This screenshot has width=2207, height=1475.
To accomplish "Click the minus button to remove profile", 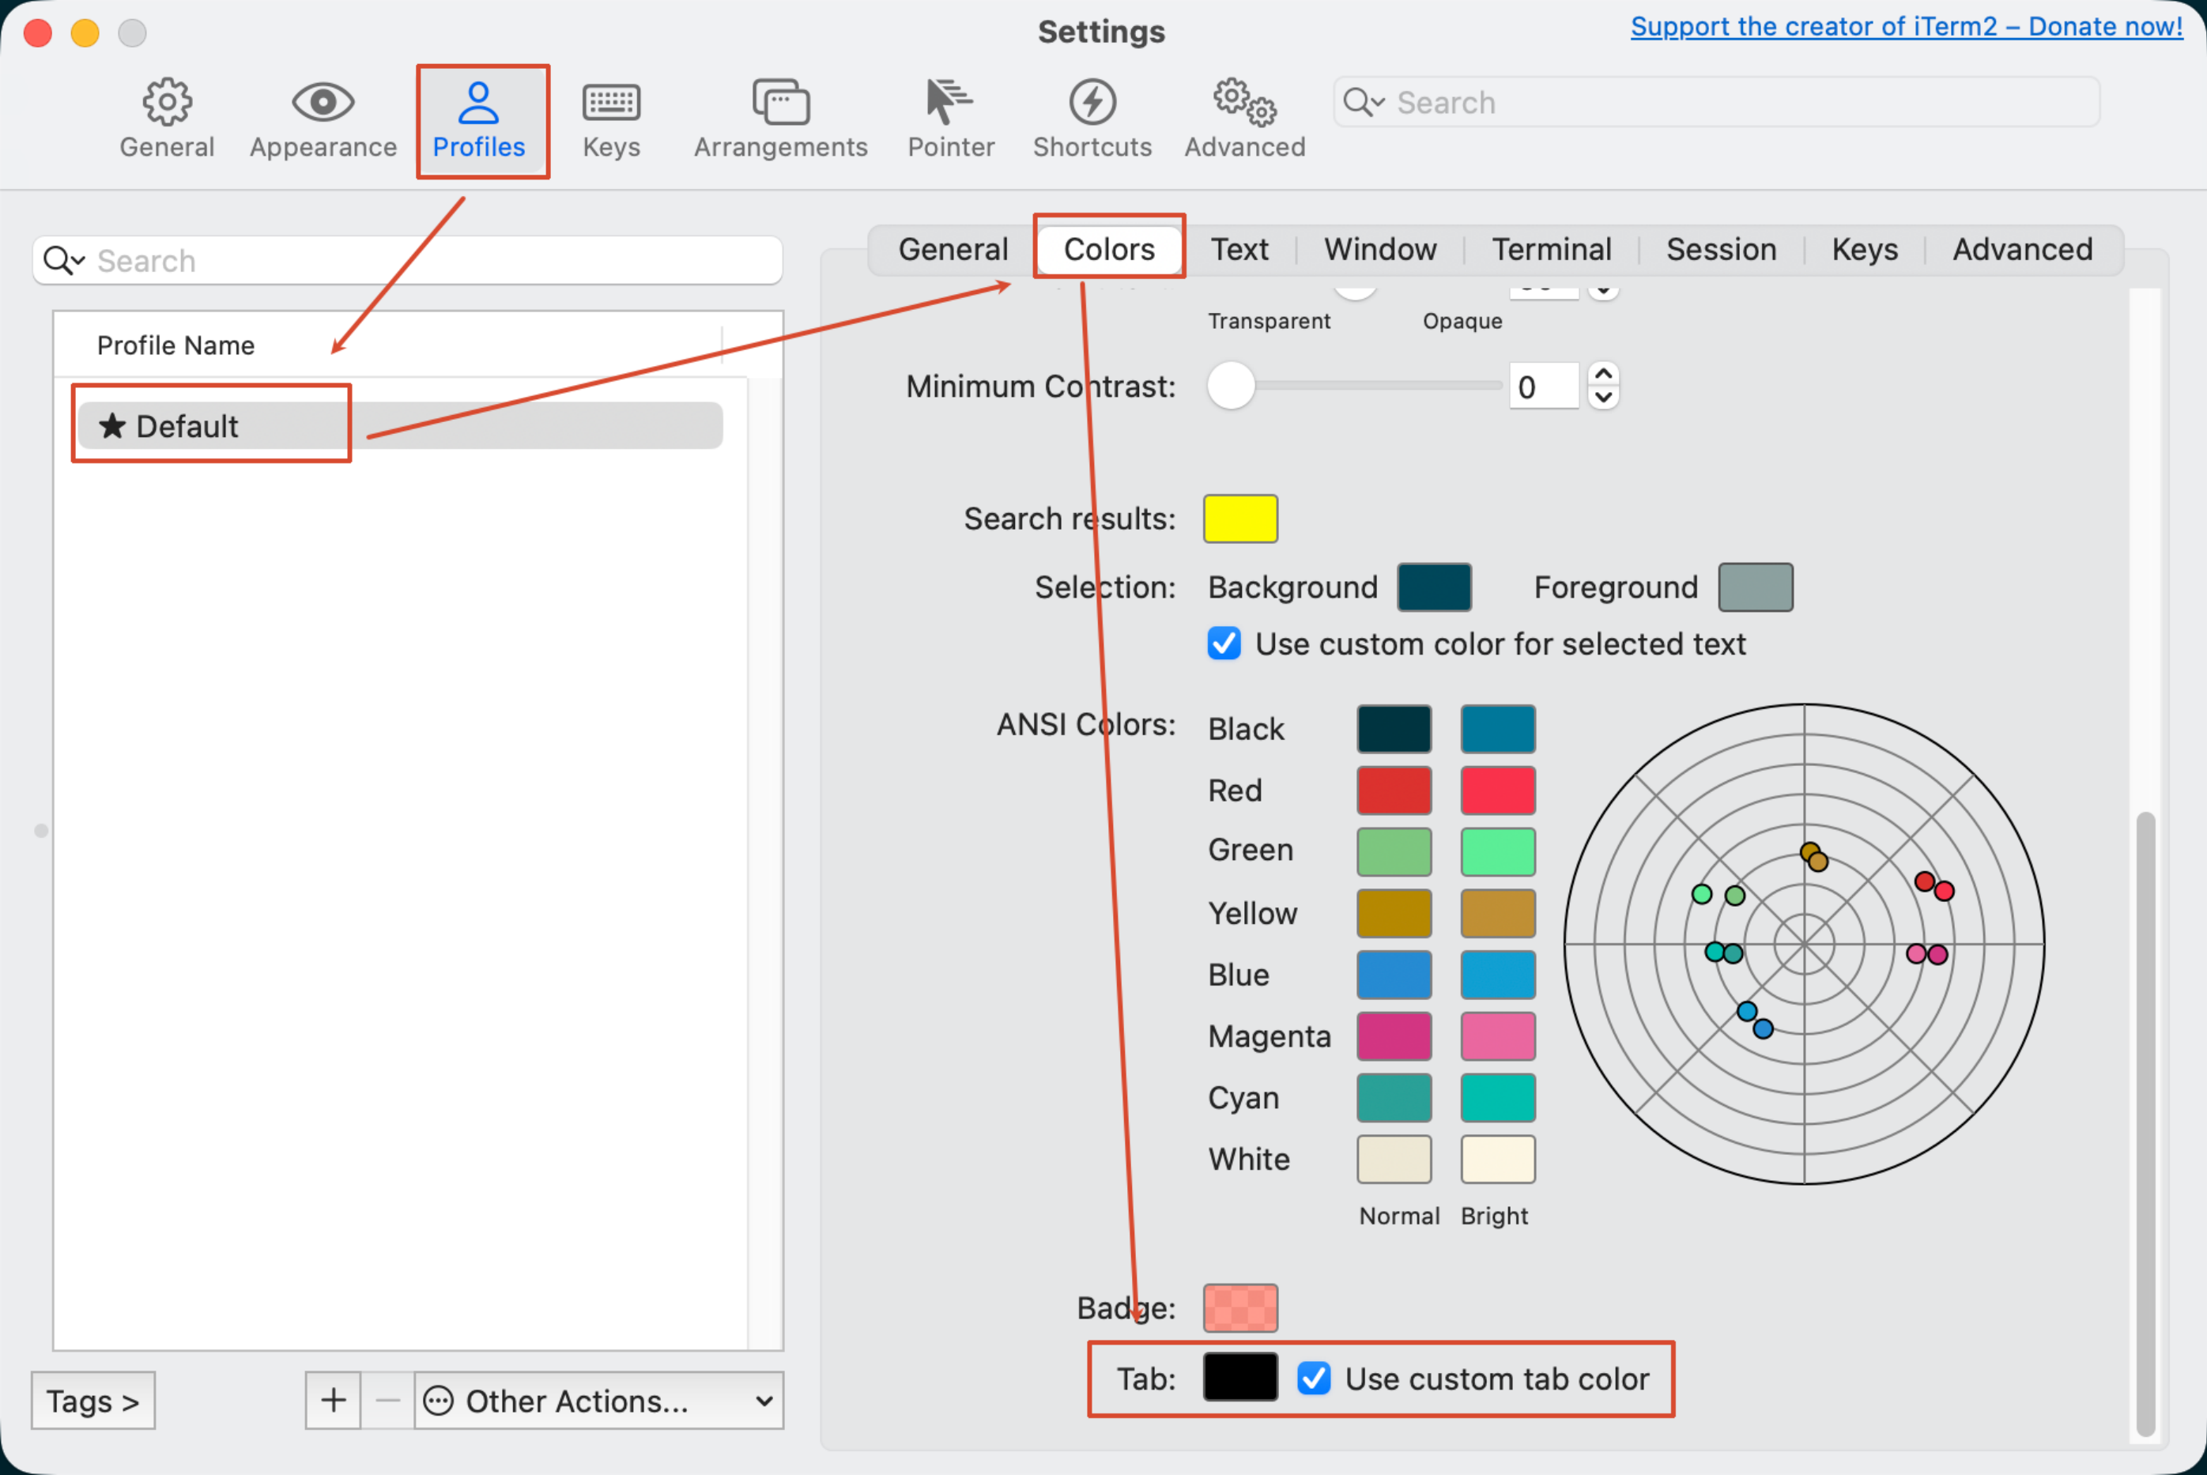I will pos(387,1400).
